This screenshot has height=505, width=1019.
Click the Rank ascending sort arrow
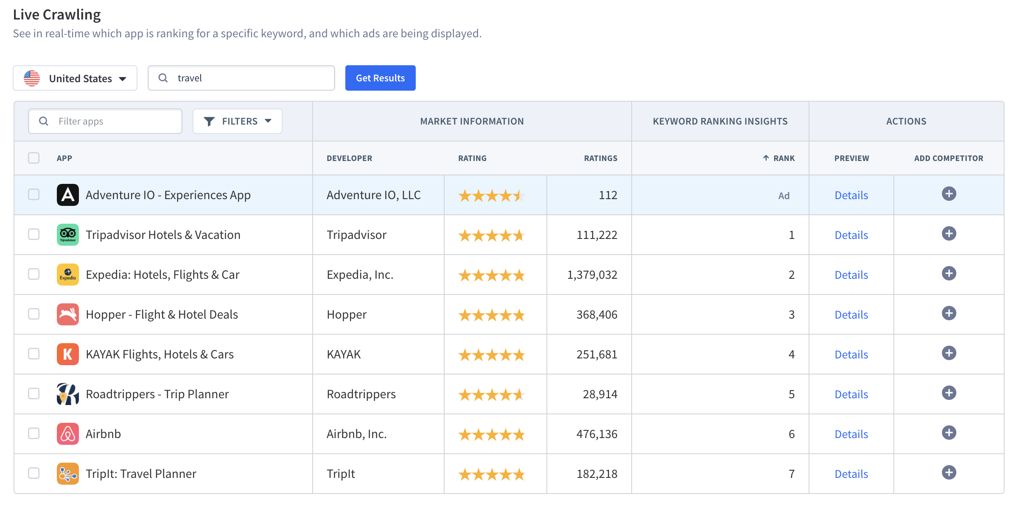[766, 158]
